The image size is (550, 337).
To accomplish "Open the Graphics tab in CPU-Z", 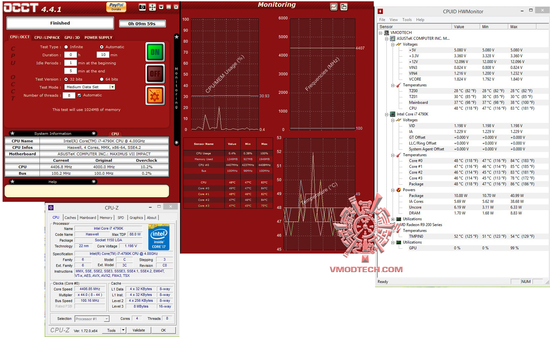I will 136,218.
